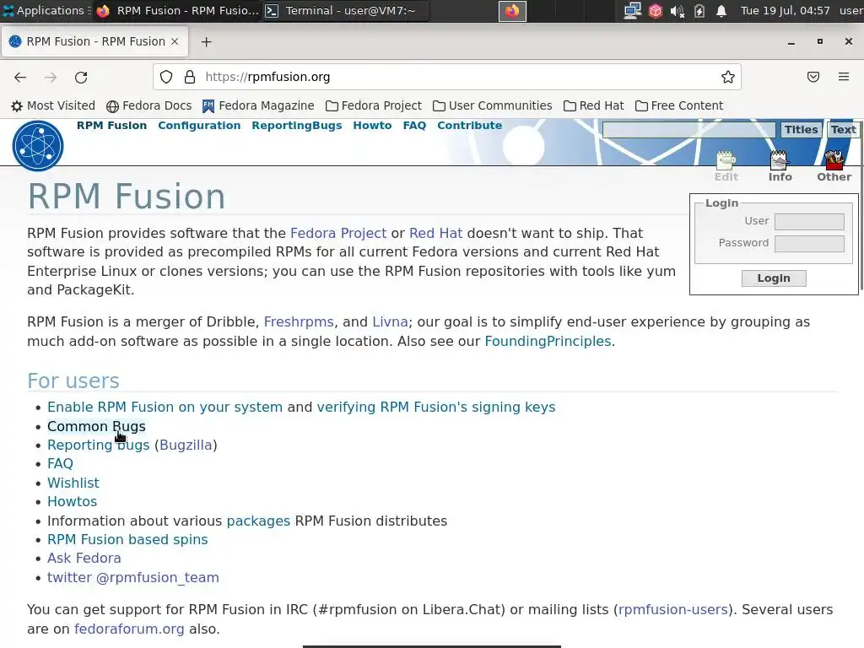The height and width of the screenshot is (648, 864).
Task: Click the Login button
Action: 774,278
